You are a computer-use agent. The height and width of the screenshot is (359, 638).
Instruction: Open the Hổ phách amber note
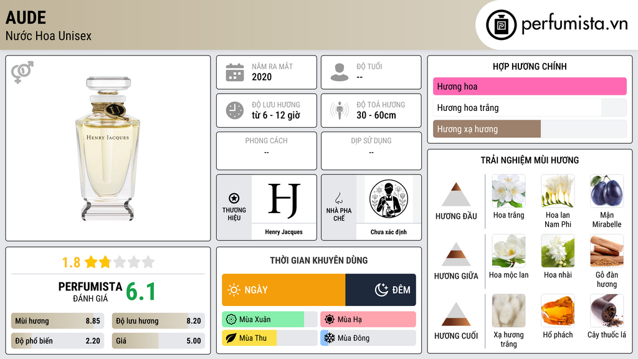tap(558, 311)
